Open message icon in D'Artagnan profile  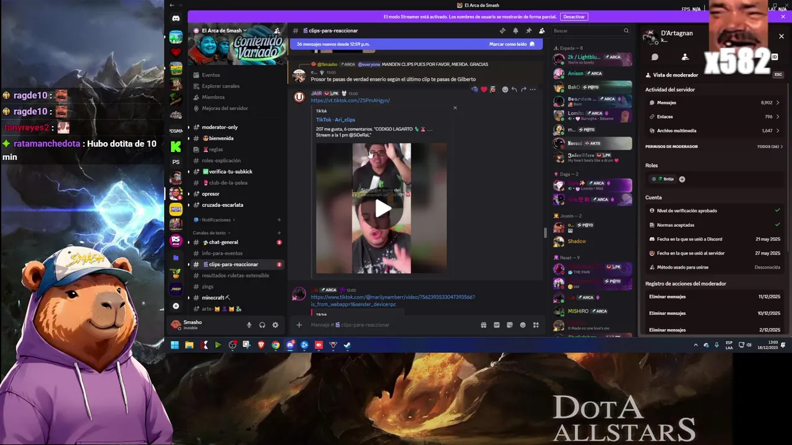[x=655, y=57]
